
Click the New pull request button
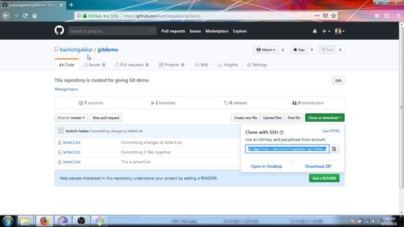point(106,118)
